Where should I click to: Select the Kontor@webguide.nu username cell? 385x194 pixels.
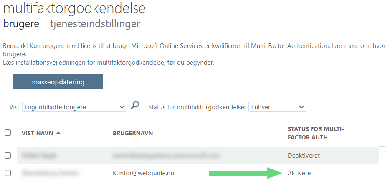[143, 173]
